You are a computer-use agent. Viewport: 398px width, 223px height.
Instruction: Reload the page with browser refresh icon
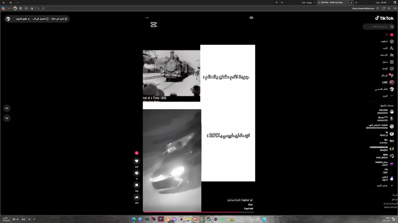tap(384, 8)
